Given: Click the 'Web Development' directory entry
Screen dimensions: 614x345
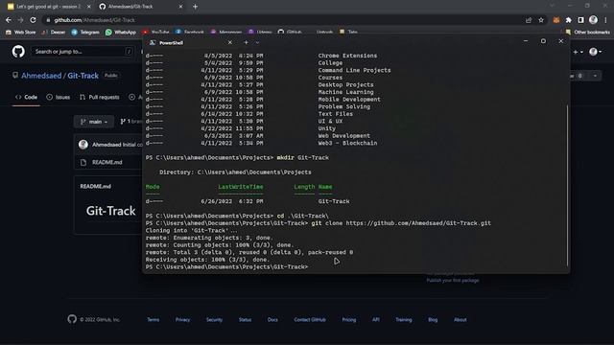Looking at the screenshot, I should [x=343, y=136].
